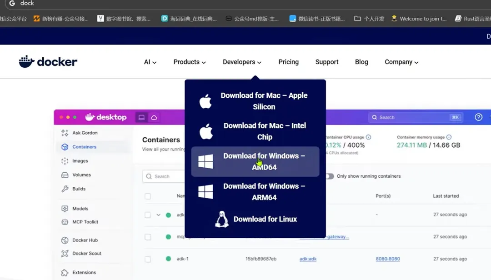Click the Volumes sidebar icon
This screenshot has width=491, height=280.
point(65,175)
